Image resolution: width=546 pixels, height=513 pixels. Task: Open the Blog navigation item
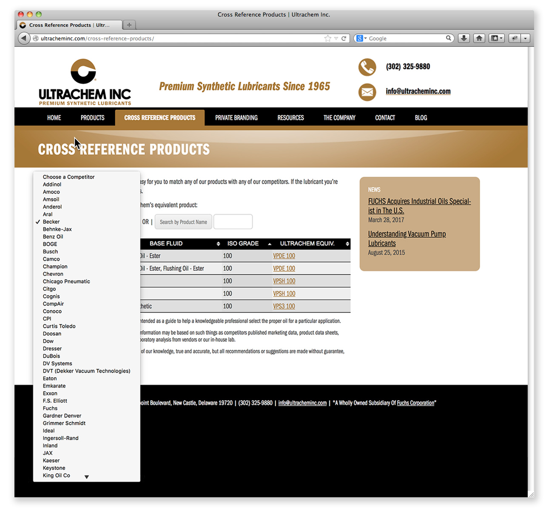pyautogui.click(x=421, y=118)
